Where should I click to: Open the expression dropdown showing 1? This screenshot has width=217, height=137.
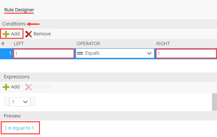click(x=19, y=102)
